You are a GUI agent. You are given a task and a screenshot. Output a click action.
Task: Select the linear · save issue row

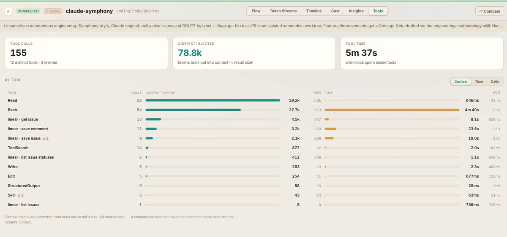[x=253, y=138]
